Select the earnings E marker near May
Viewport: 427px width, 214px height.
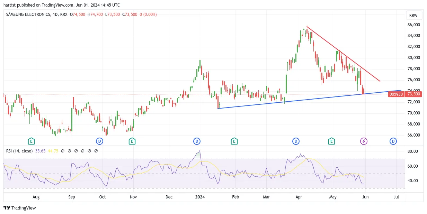coord(331,141)
